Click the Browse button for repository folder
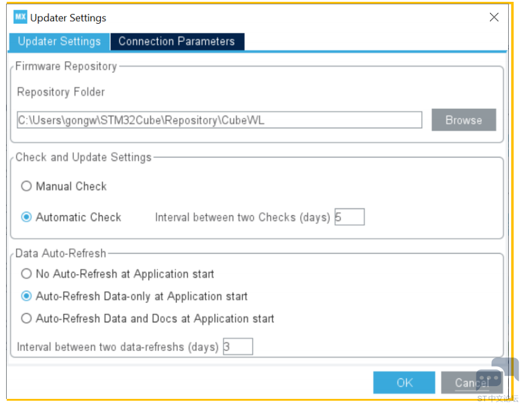 [464, 120]
